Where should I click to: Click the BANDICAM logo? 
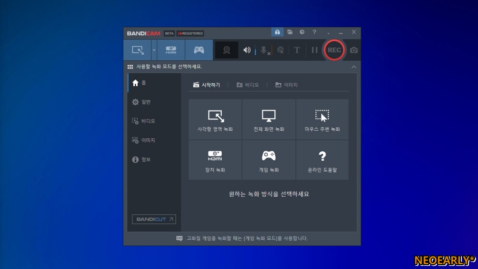(x=143, y=34)
